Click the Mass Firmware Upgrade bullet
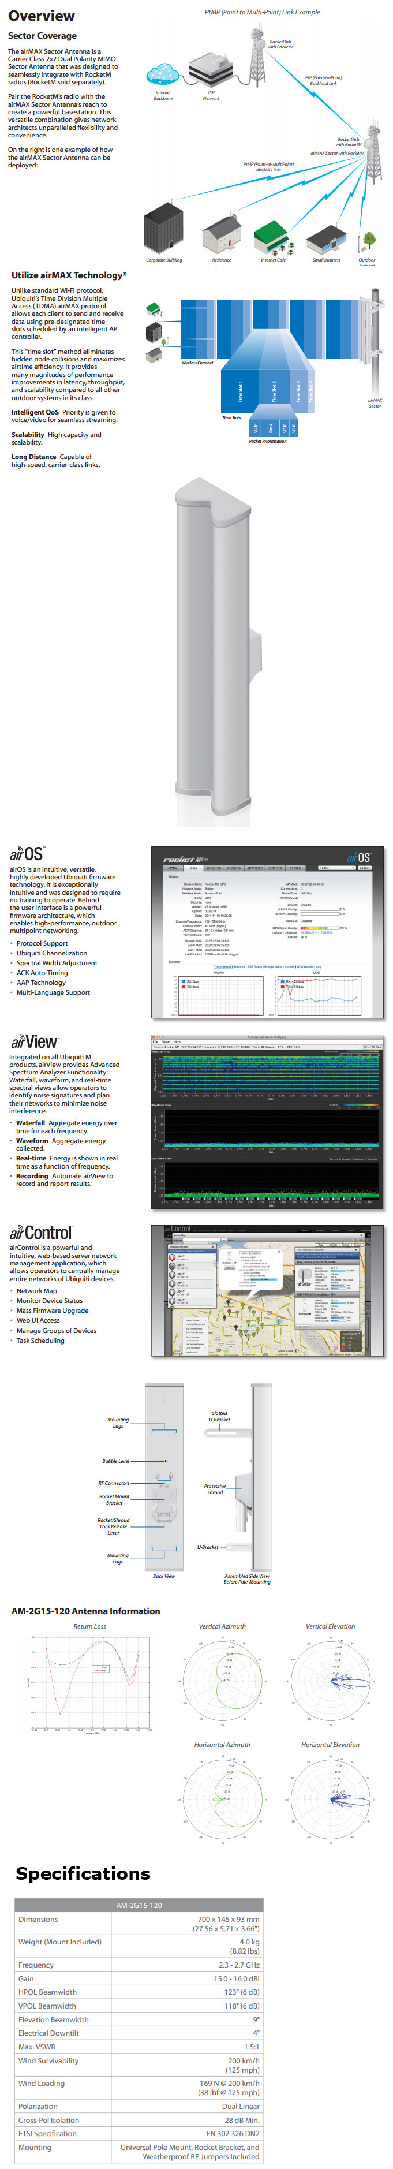The image size is (393, 2169). click(52, 1310)
